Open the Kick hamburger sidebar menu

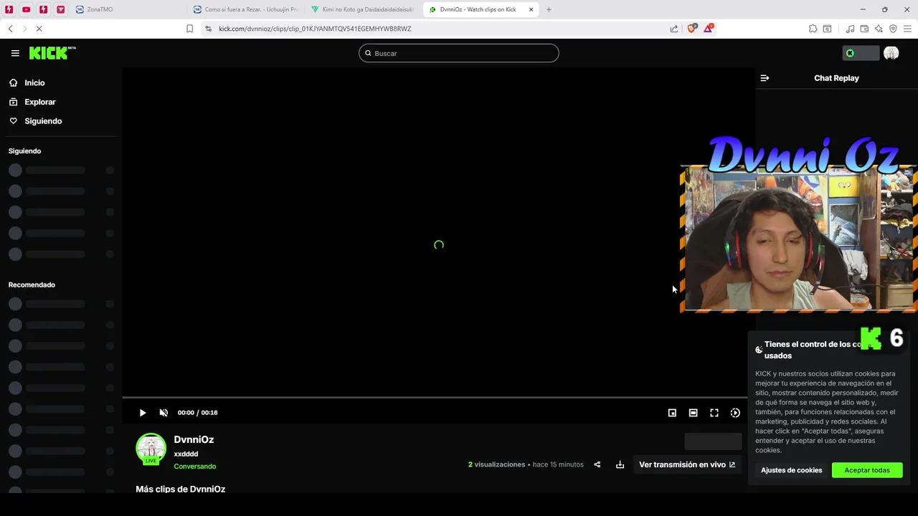coord(15,53)
